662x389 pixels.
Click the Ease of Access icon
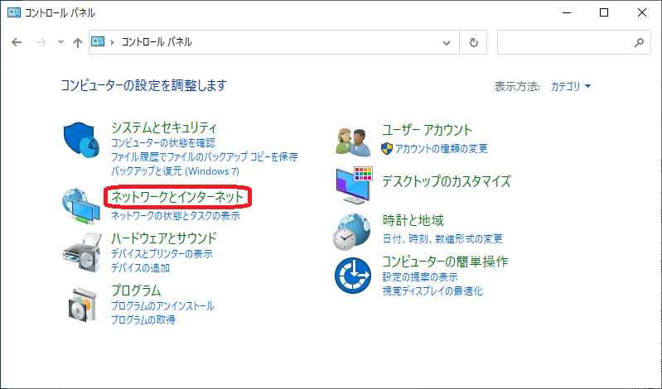tap(354, 274)
